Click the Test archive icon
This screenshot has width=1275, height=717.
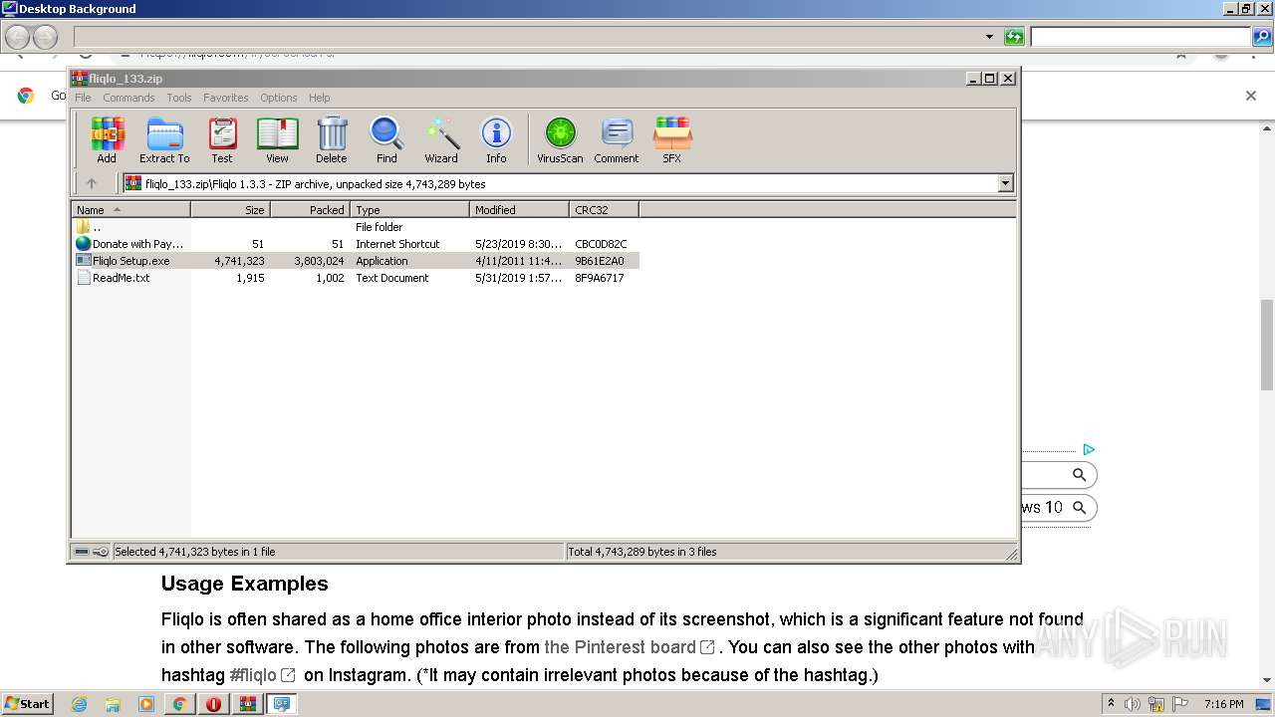(222, 139)
